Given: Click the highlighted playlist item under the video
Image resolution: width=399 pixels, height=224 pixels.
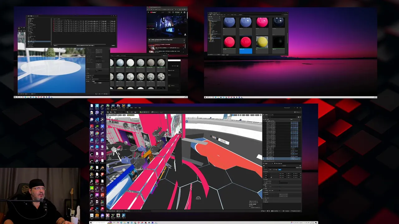Looking at the screenshot, I should pyautogui.click(x=166, y=45).
